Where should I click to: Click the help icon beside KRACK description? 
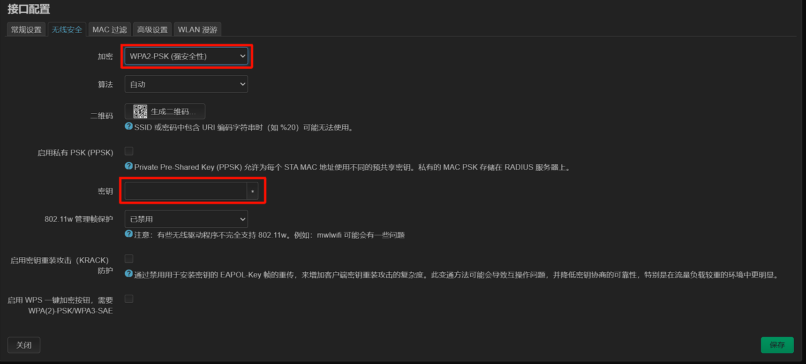click(129, 274)
